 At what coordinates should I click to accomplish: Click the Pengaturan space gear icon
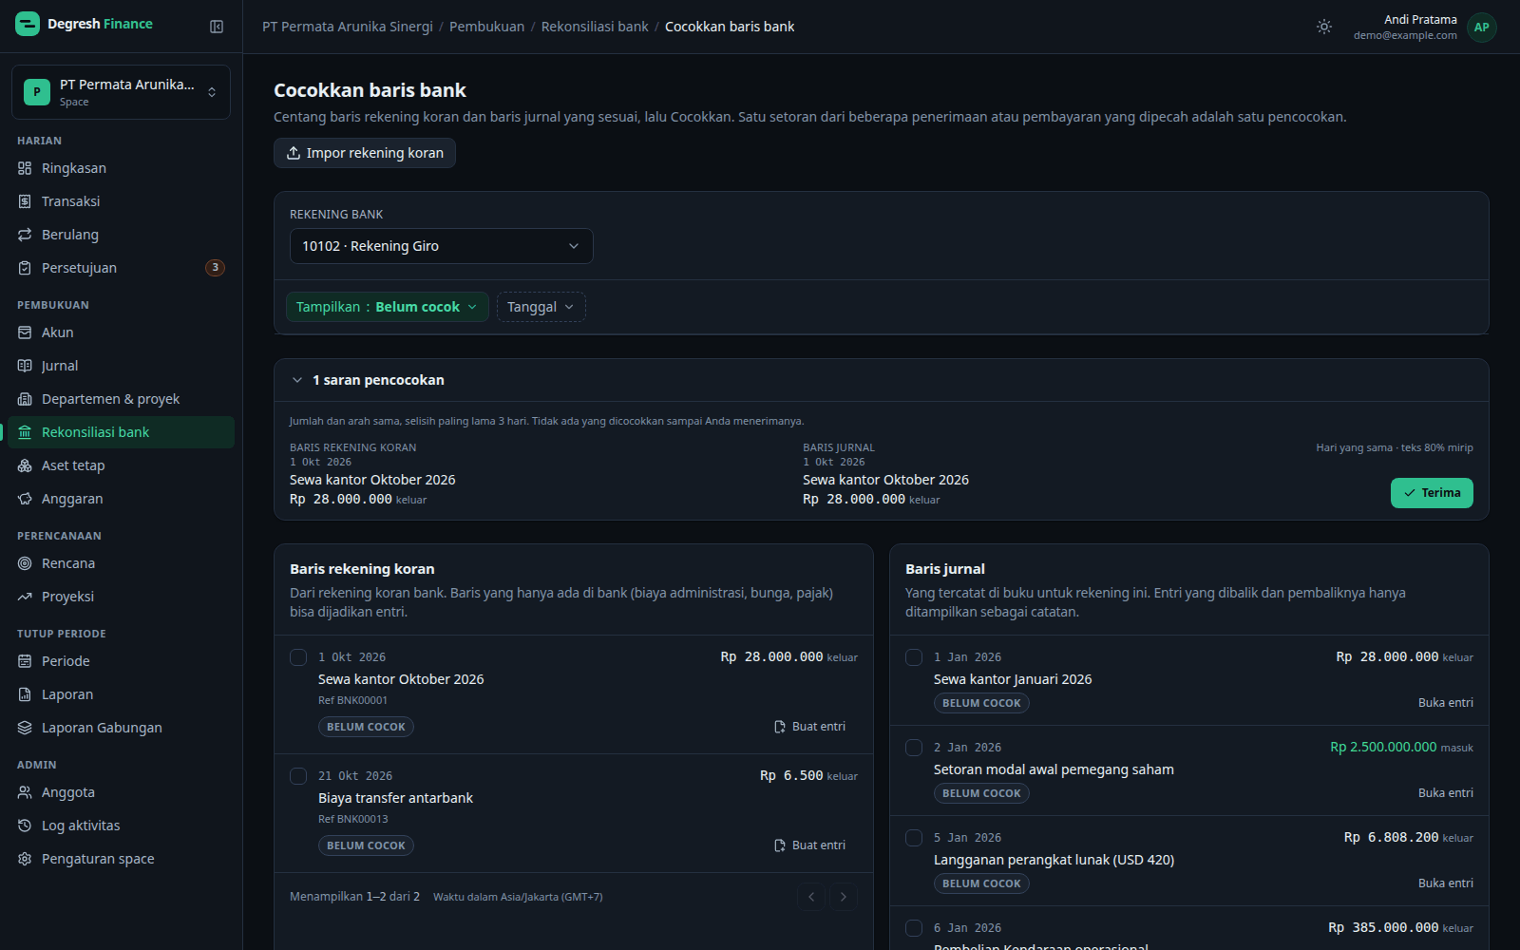(25, 859)
